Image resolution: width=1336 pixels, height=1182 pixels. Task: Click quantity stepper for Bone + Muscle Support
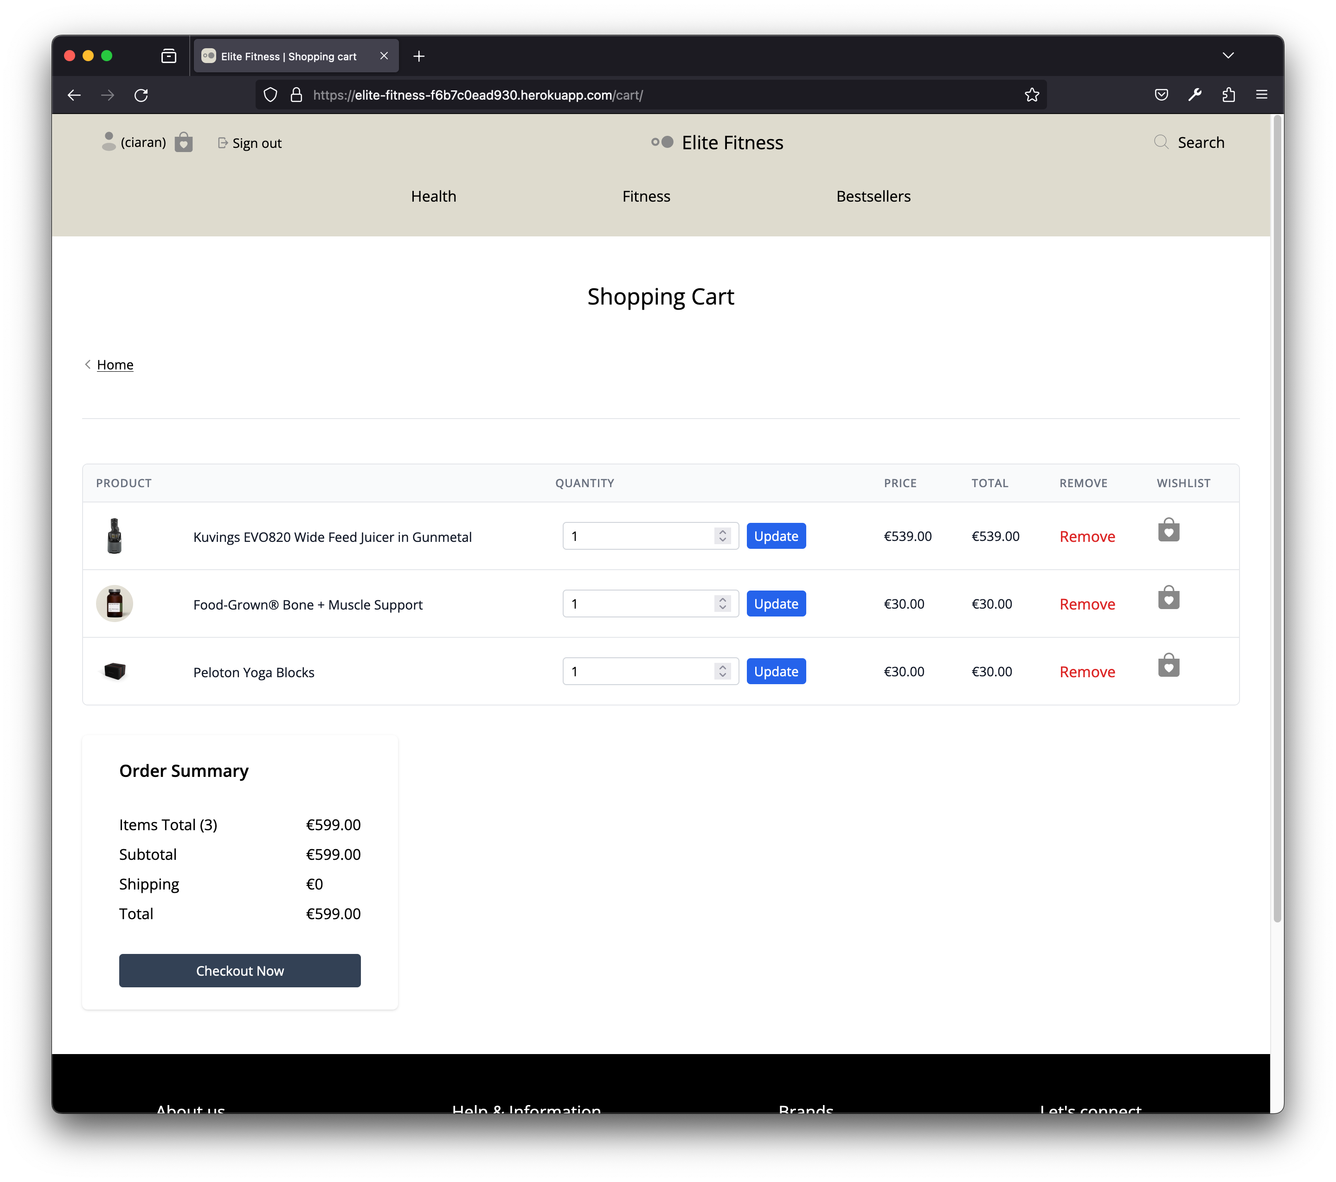[722, 604]
